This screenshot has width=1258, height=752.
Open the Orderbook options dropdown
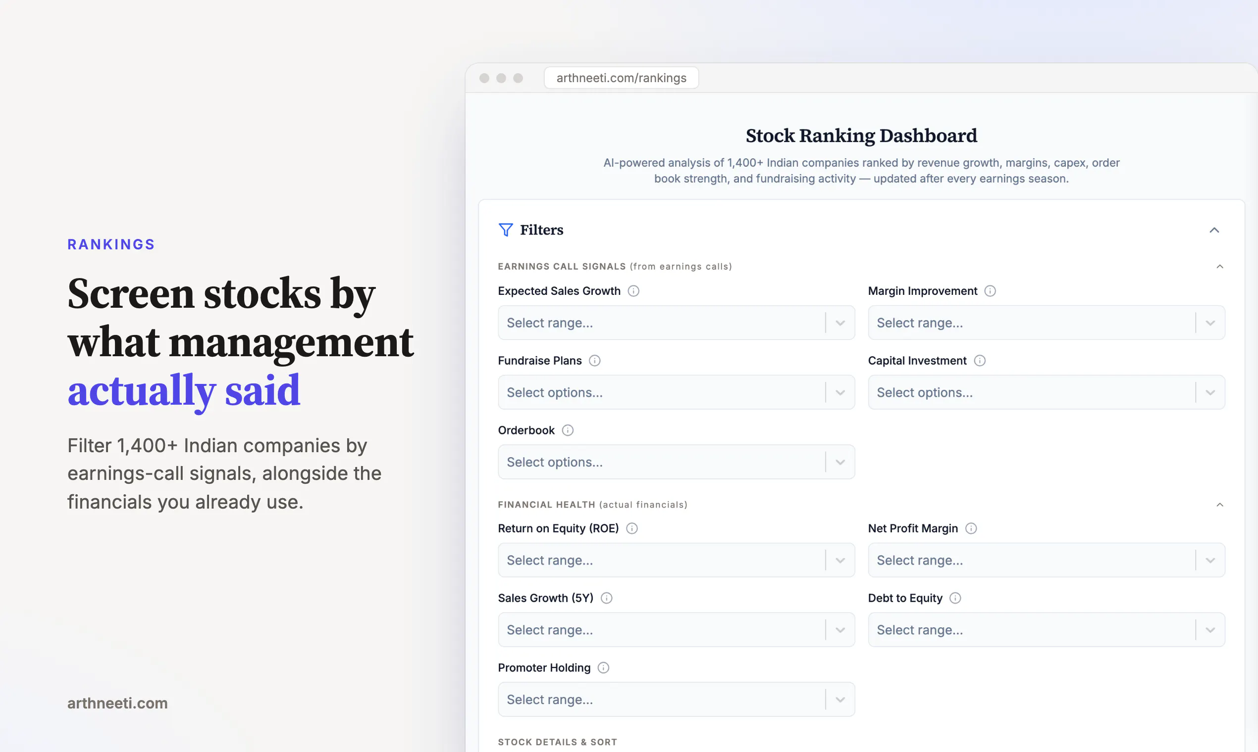click(676, 462)
